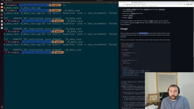
Task: Click the highlighted -fsanitize=thread text
Action: pos(143,33)
